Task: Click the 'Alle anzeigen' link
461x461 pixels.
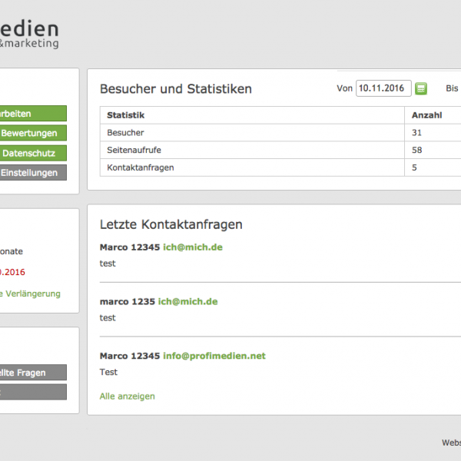Action: pos(127,396)
